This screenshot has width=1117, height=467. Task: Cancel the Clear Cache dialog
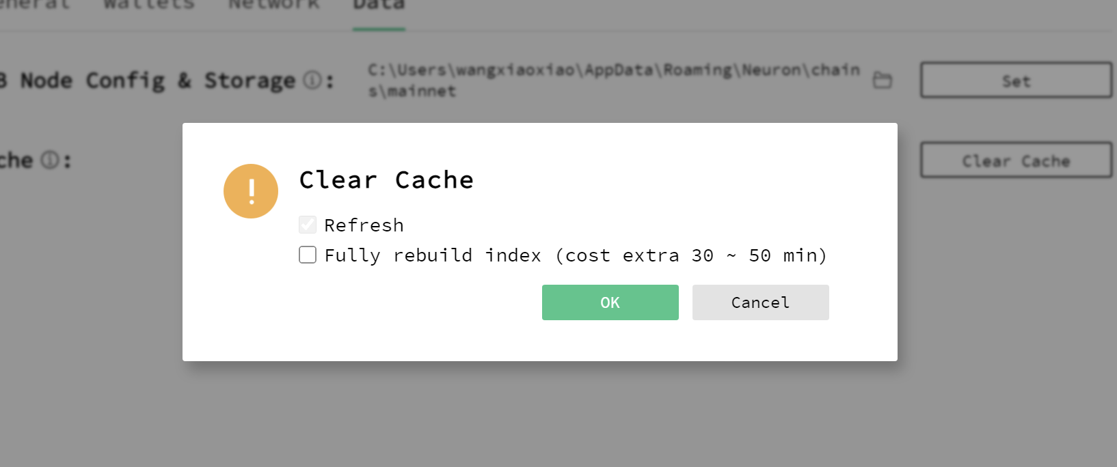click(760, 302)
